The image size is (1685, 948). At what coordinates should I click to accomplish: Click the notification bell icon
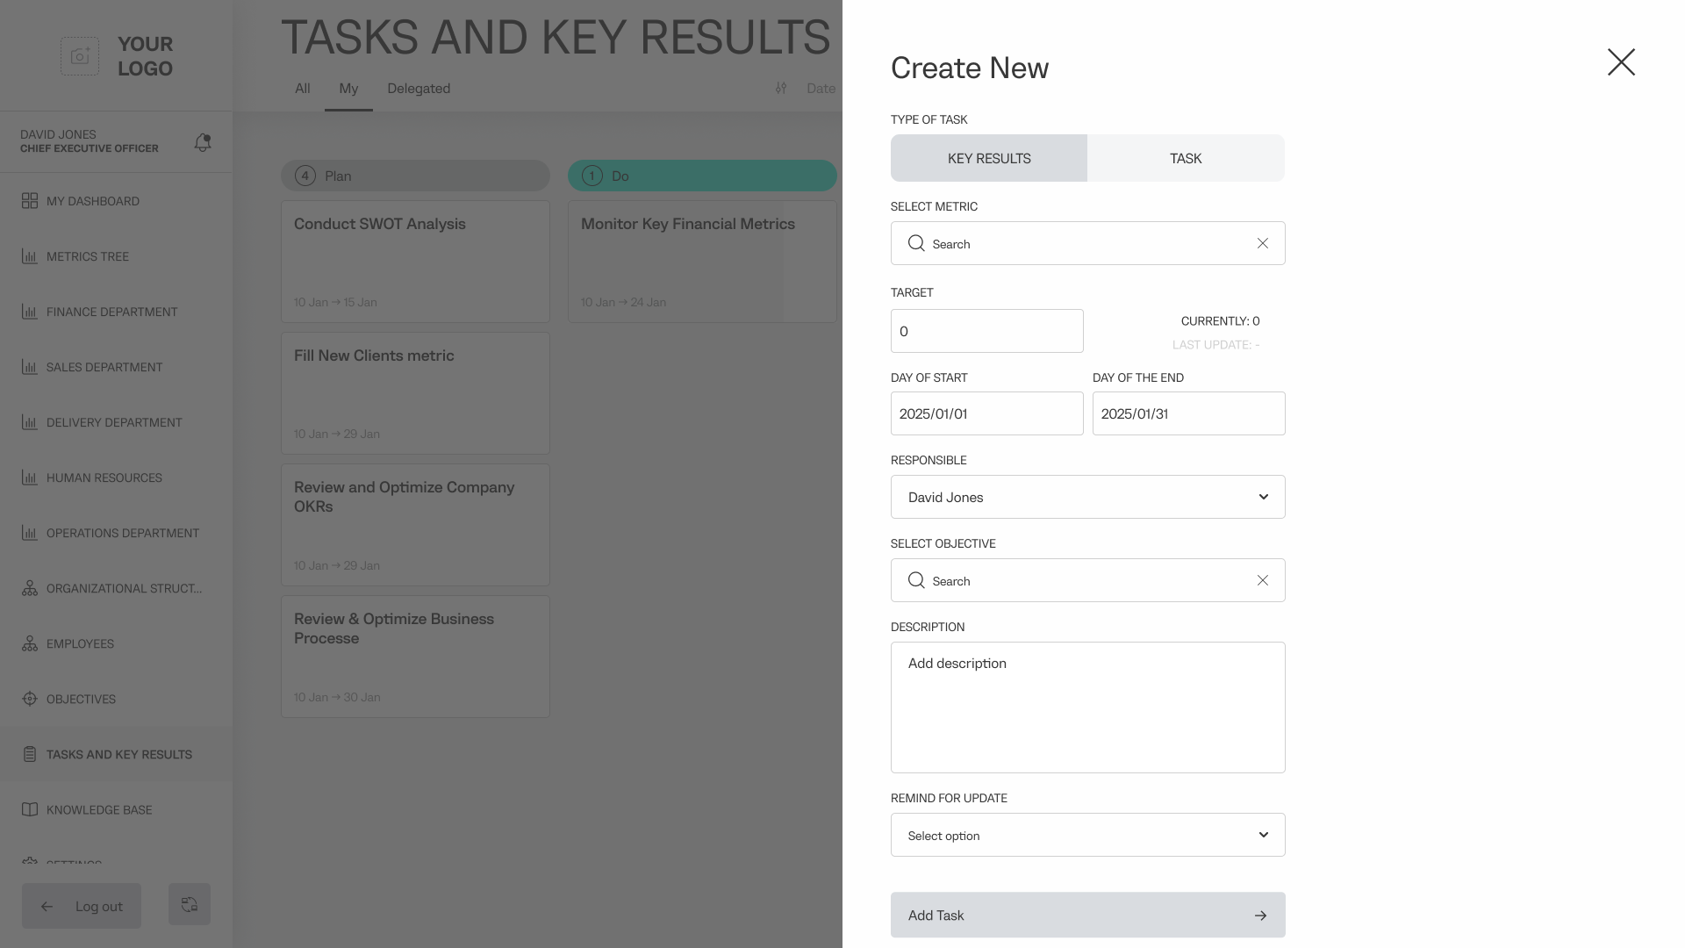click(203, 142)
